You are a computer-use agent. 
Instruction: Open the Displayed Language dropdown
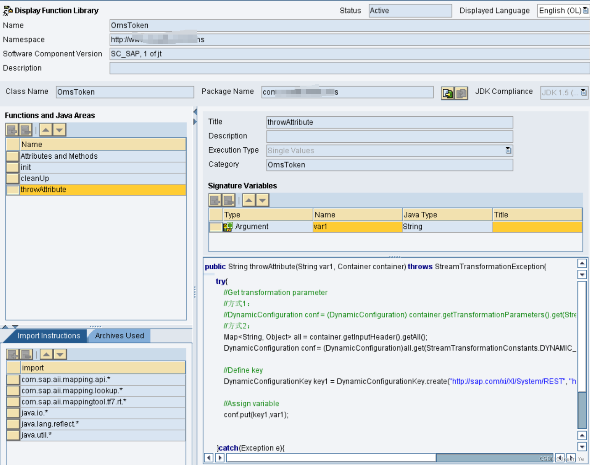pos(585,11)
